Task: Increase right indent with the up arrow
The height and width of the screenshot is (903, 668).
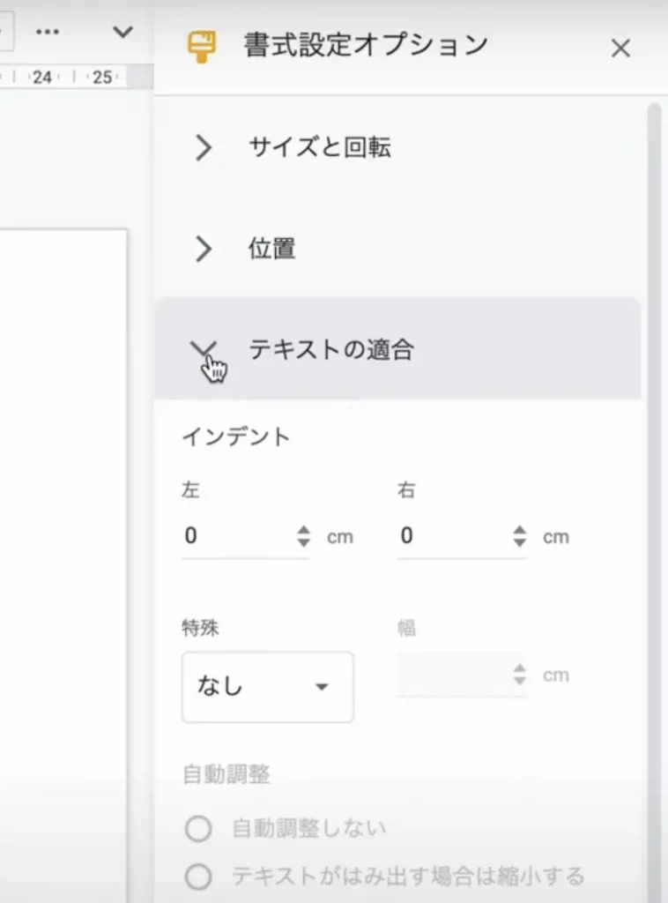Action: coord(520,530)
